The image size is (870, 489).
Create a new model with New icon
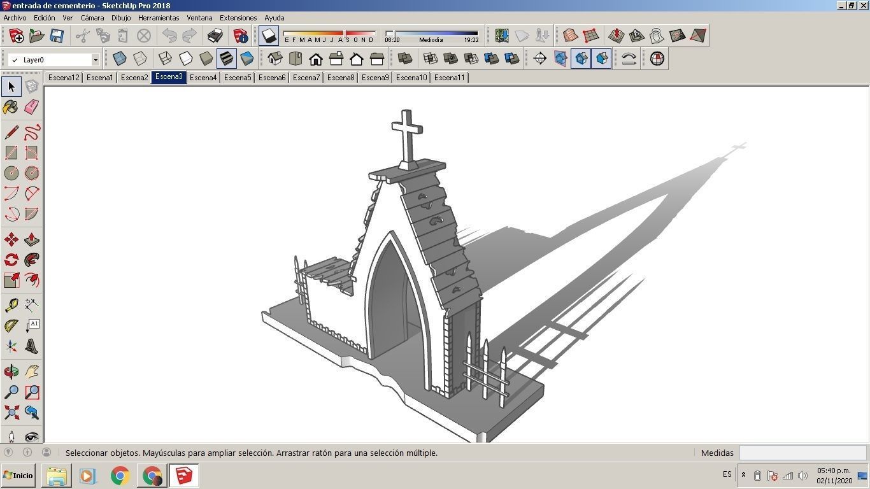click(17, 36)
